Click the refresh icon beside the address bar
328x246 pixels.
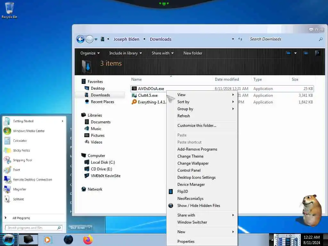point(240,39)
